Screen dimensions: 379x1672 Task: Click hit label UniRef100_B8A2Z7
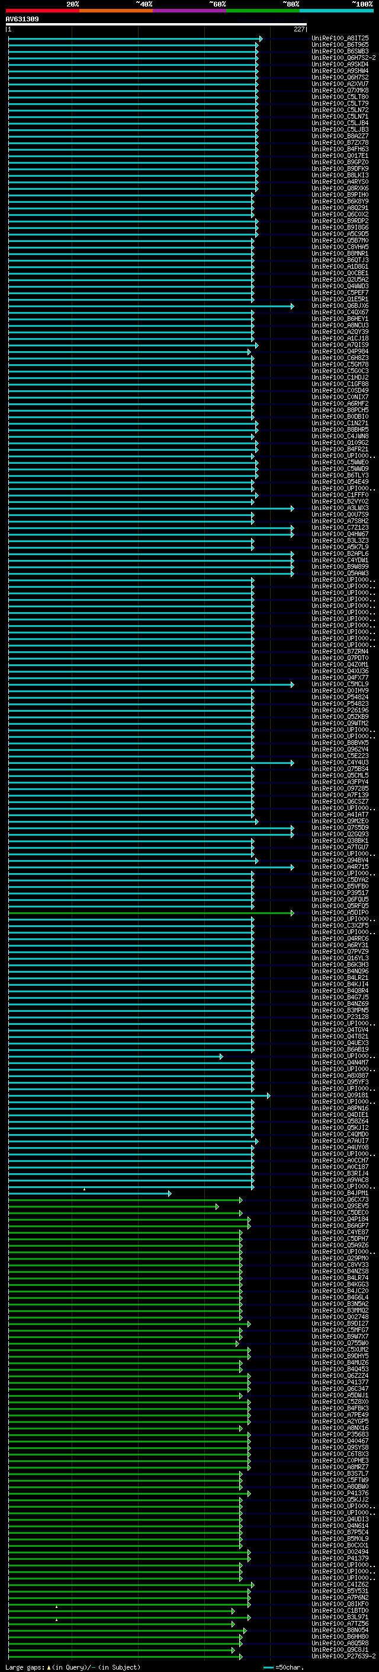(340, 136)
